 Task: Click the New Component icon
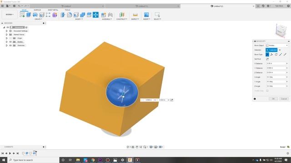pos(104,15)
